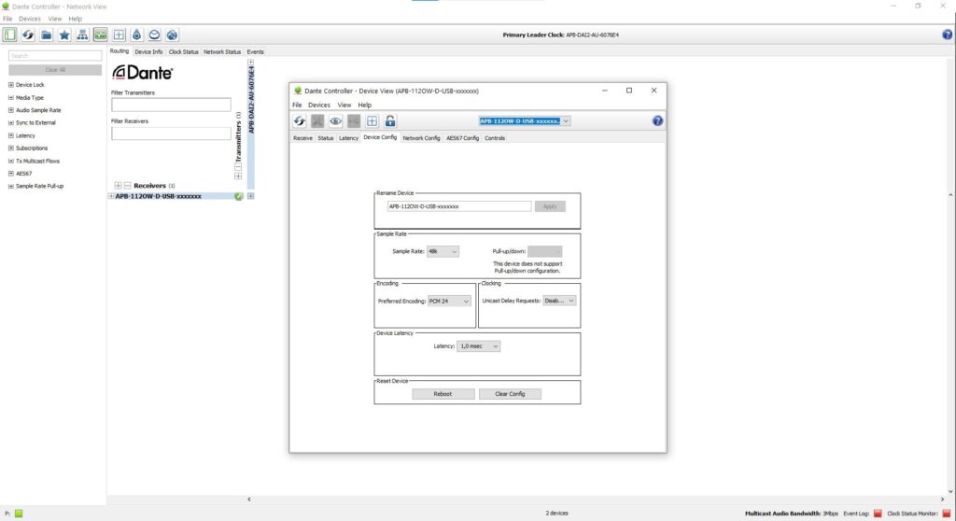Click the globe icon in main toolbar
956x521 pixels.
point(172,35)
